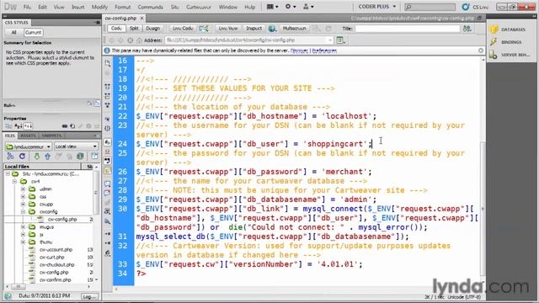Toggle Live Code mode
Screen dimensions: 539x303
point(183,29)
